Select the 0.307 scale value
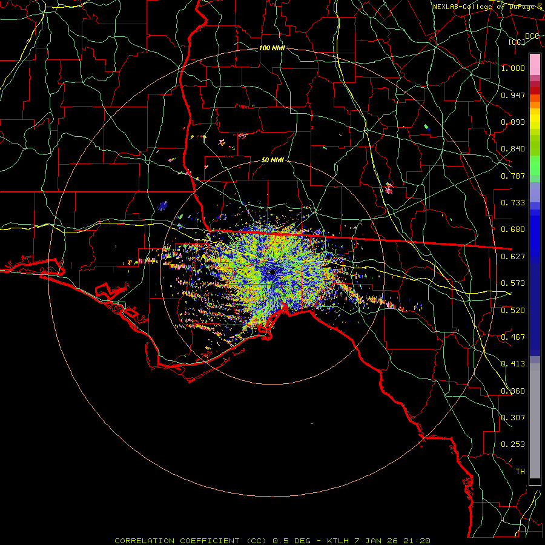The height and width of the screenshot is (545, 545). pos(513,418)
